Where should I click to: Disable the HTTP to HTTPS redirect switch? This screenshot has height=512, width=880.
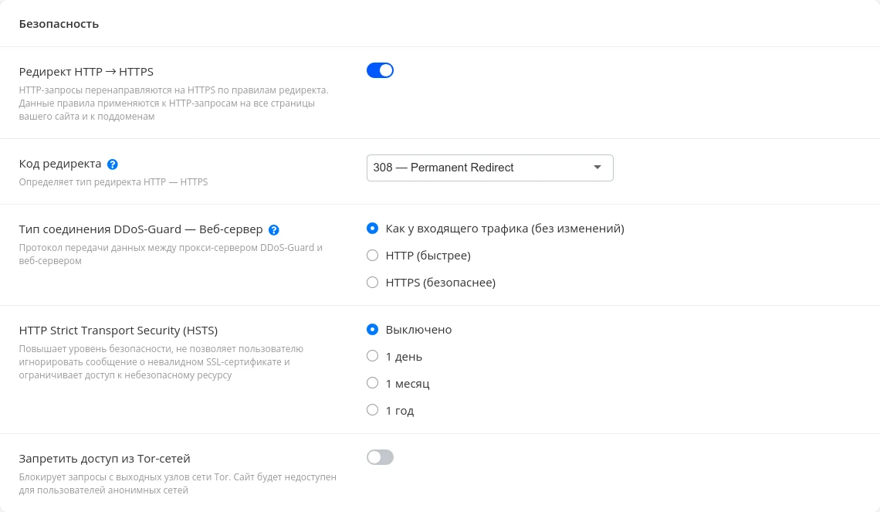coord(380,70)
